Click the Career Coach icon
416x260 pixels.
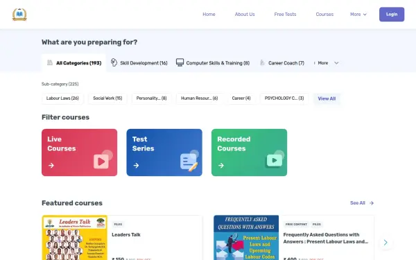click(262, 62)
